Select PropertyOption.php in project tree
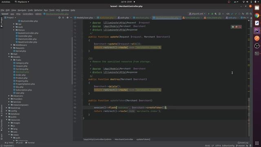 click(x=25, y=84)
